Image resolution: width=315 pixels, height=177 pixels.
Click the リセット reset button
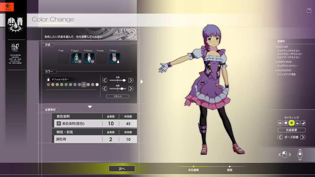click(x=118, y=96)
